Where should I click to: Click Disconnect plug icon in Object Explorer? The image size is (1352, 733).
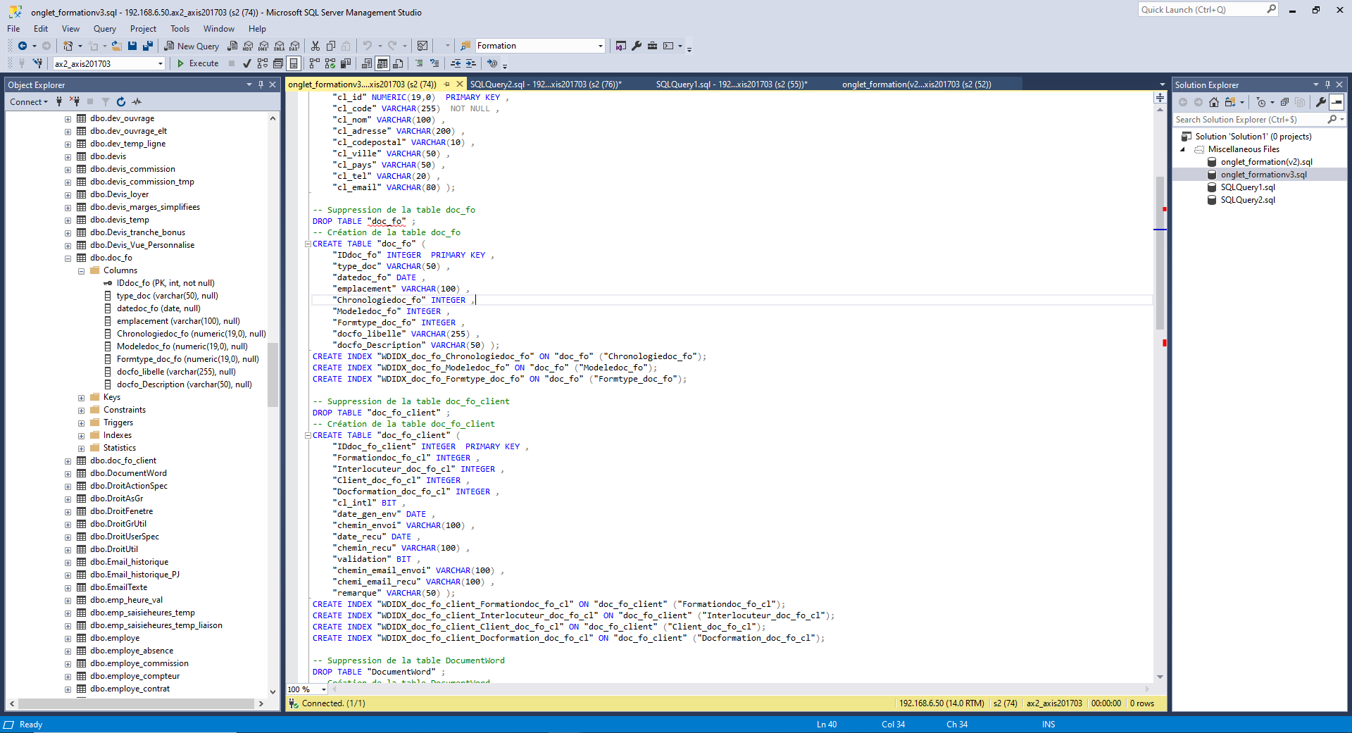click(75, 101)
